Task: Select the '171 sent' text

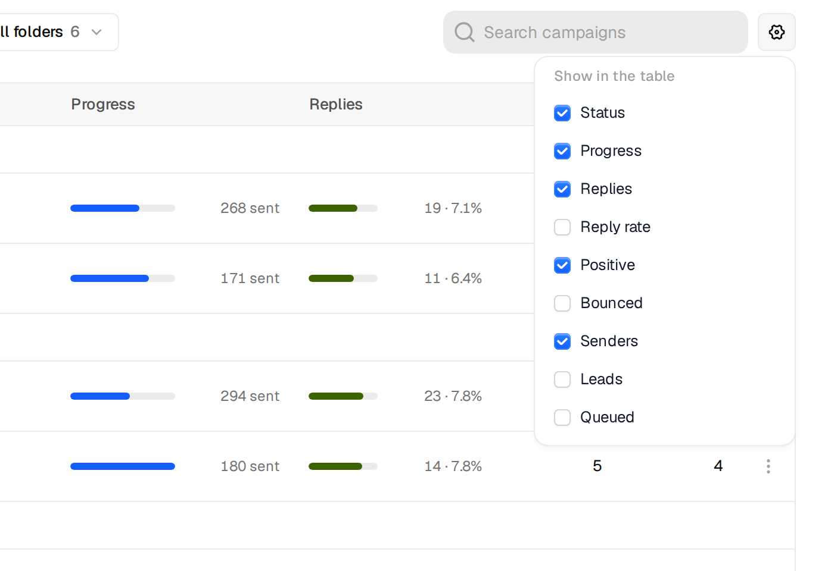Action: point(250,278)
